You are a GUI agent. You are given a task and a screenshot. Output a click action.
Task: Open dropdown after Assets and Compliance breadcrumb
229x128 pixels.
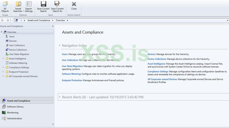coord(53,20)
